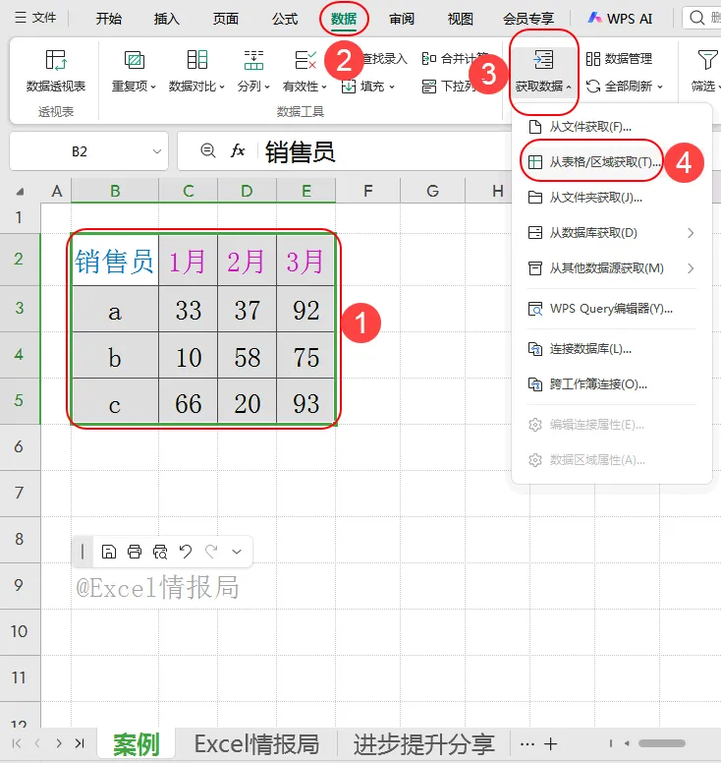Open the 重复项 duplicates tool
Viewport: 721px width, 763px height.
tap(134, 71)
